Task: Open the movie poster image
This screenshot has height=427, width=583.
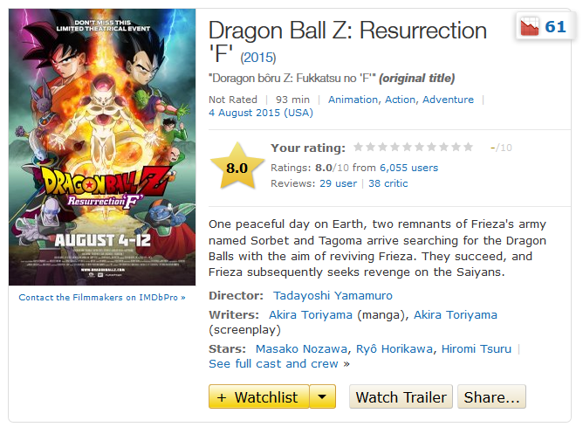Action: click(x=102, y=148)
